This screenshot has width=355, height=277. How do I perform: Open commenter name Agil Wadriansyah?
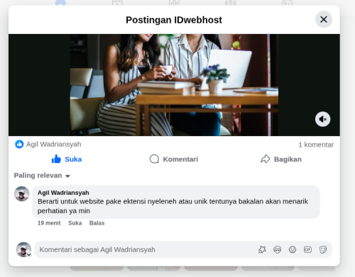pos(63,193)
